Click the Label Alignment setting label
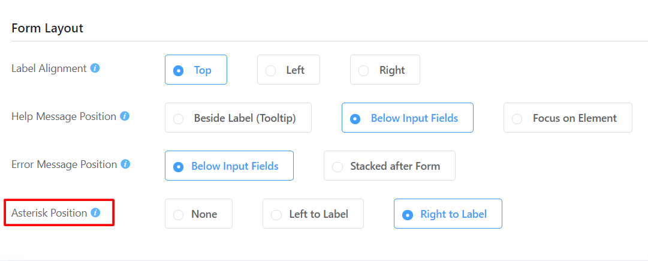The width and height of the screenshot is (648, 261). point(49,68)
